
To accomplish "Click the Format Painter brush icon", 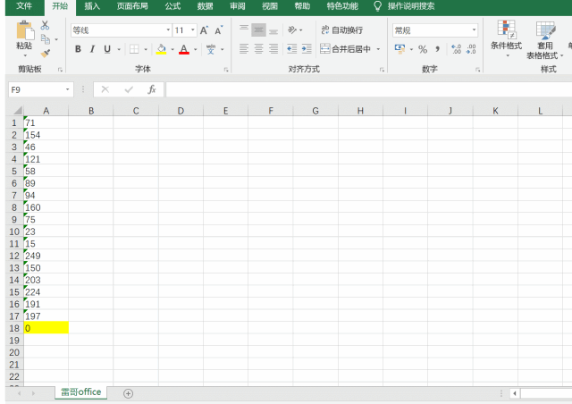I will (45, 52).
